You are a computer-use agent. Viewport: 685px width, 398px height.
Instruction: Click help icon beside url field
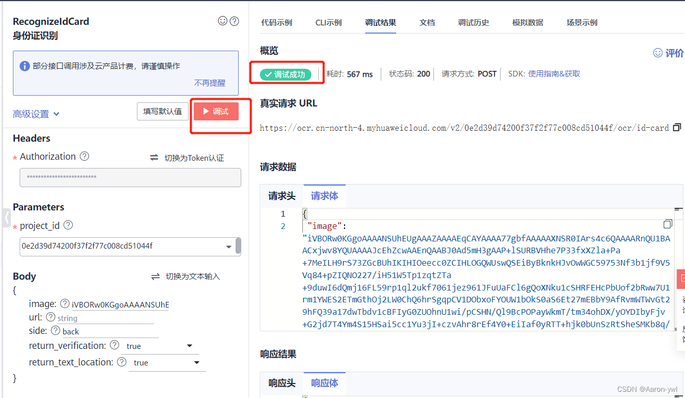tap(51, 317)
